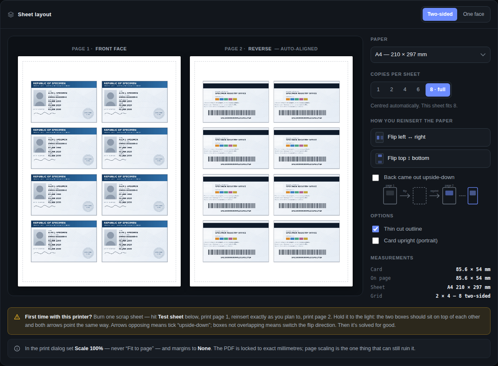
Task: Click the warning triangle icon
Action: (x=17, y=317)
